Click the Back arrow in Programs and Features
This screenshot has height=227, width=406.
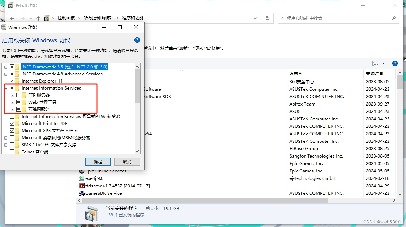click(12, 18)
